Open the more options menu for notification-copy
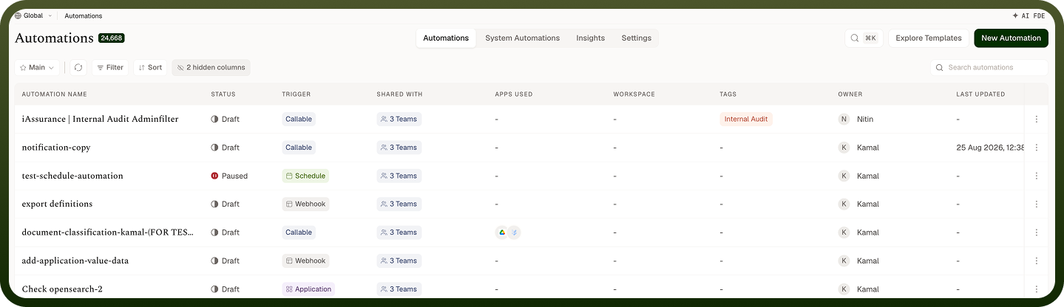This screenshot has width=1064, height=307. (x=1036, y=148)
